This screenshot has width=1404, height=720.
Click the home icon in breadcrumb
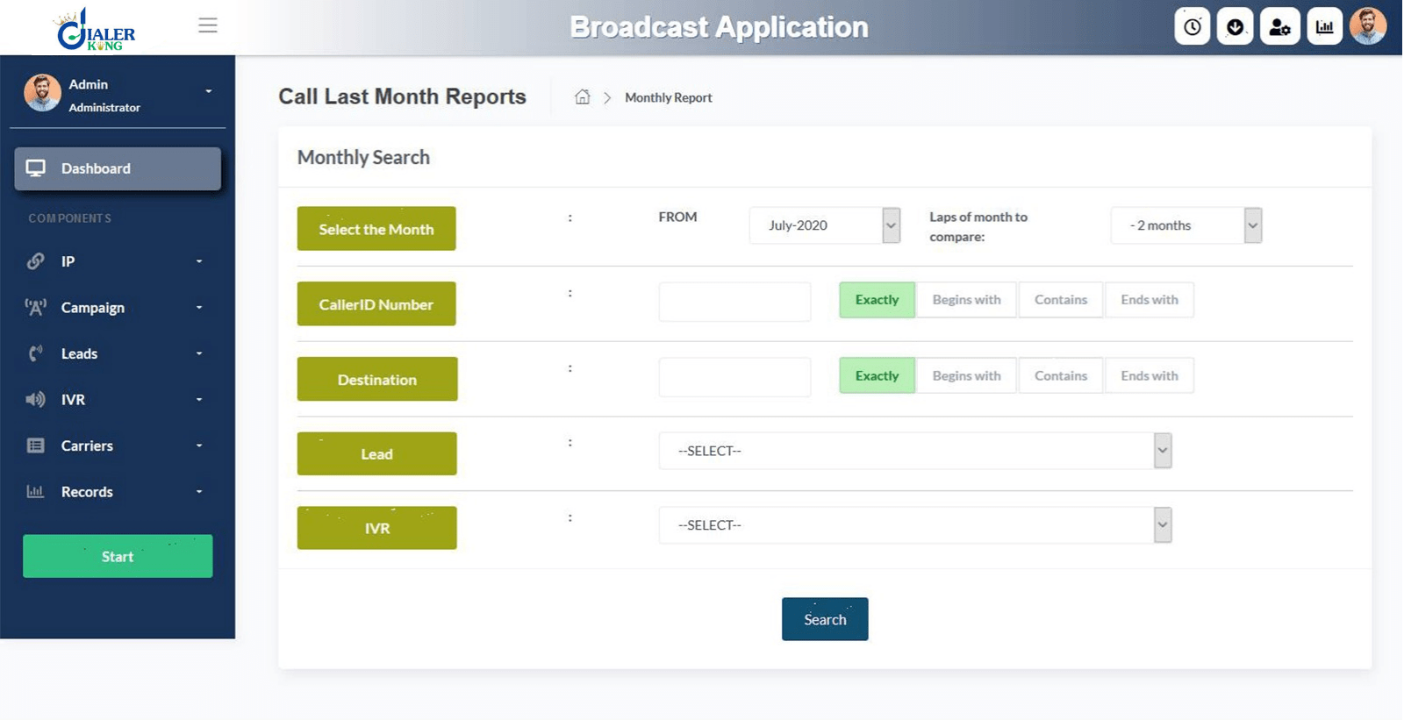pos(582,97)
